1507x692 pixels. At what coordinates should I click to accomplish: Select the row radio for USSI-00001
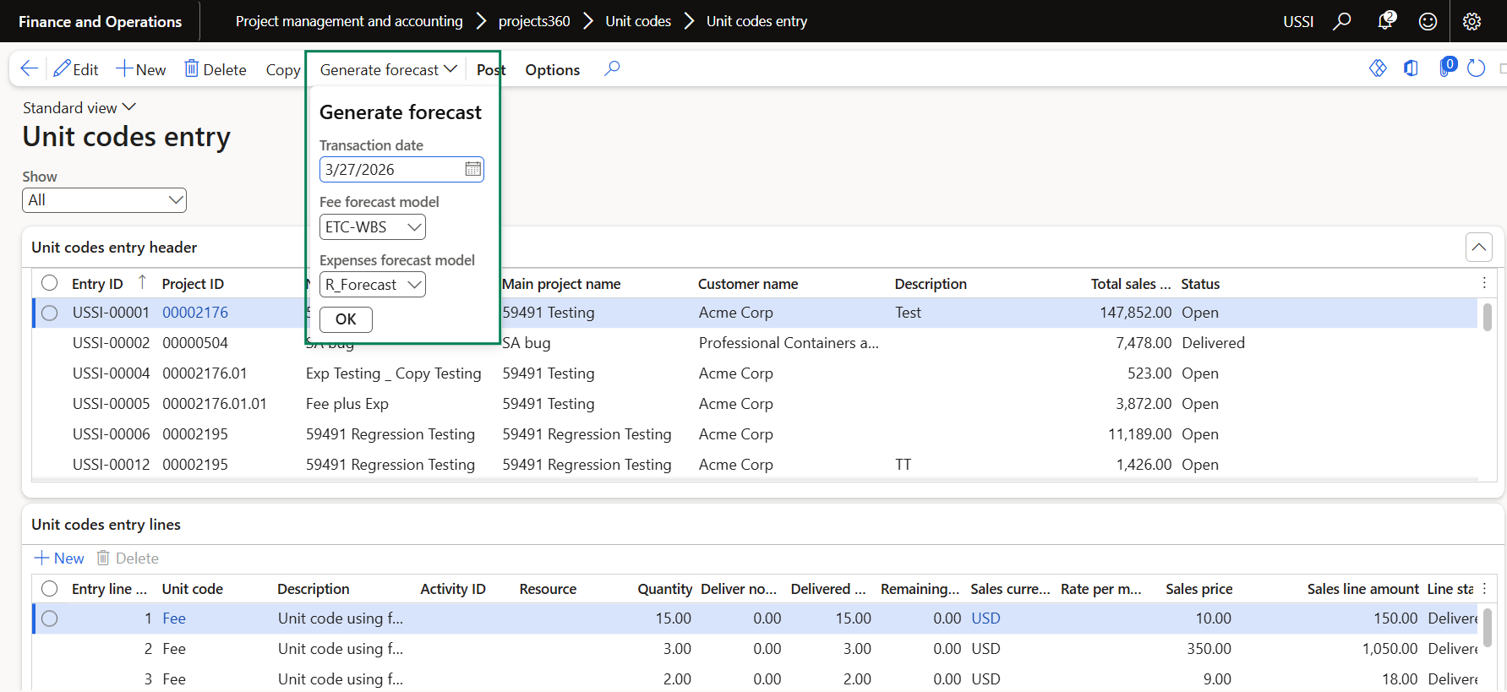(50, 313)
